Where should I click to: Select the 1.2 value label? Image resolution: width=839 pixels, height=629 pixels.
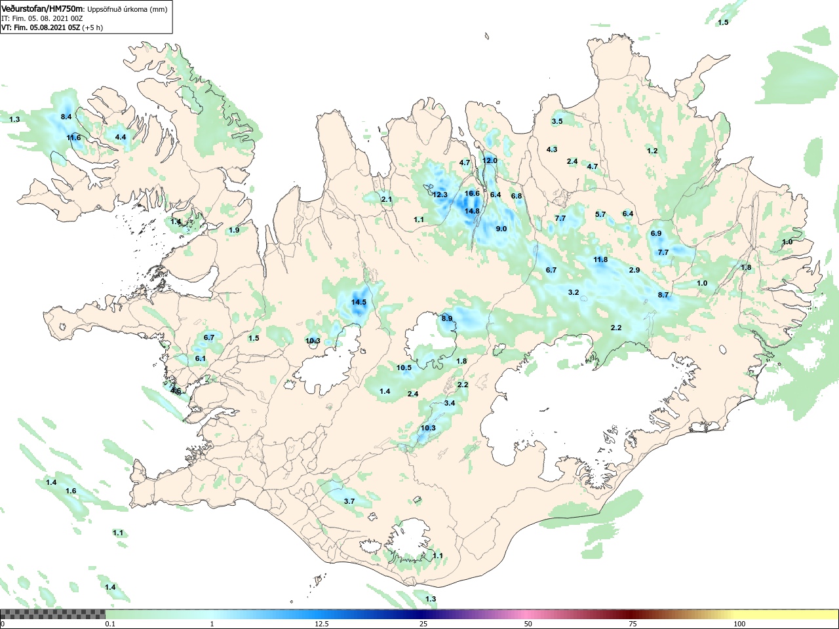pyautogui.click(x=652, y=151)
